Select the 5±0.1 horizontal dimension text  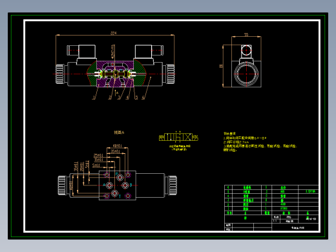point(96,165)
